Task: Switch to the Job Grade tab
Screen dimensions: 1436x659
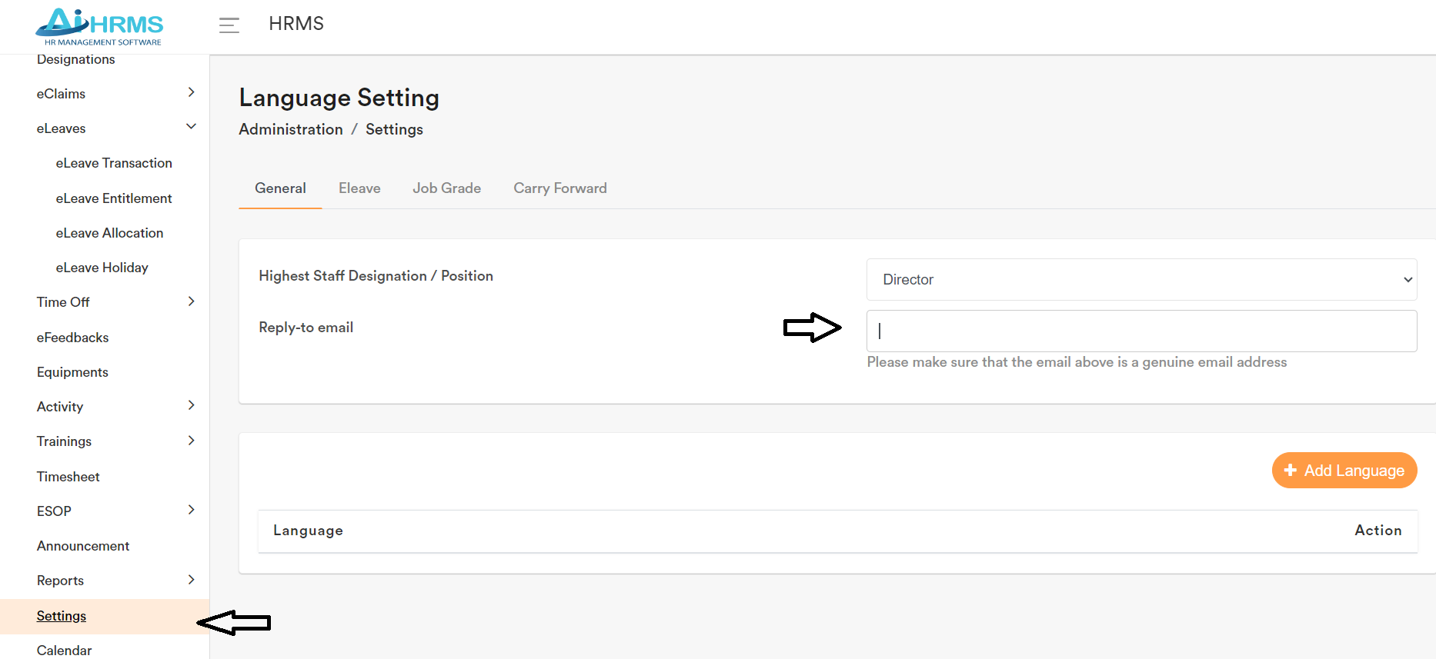Action: click(446, 188)
